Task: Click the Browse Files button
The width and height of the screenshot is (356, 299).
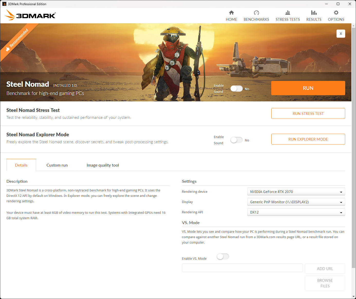Action: coord(325,283)
